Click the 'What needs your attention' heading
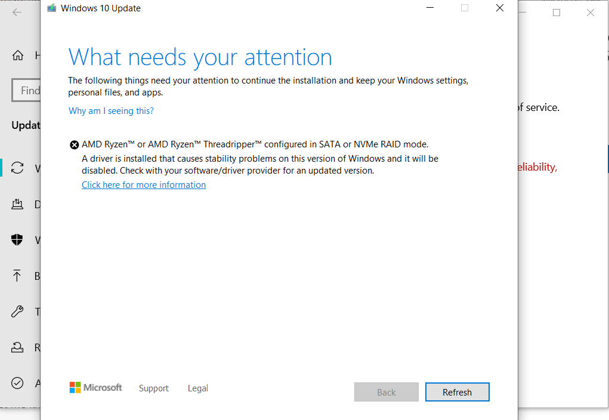The image size is (609, 420). pos(200,57)
